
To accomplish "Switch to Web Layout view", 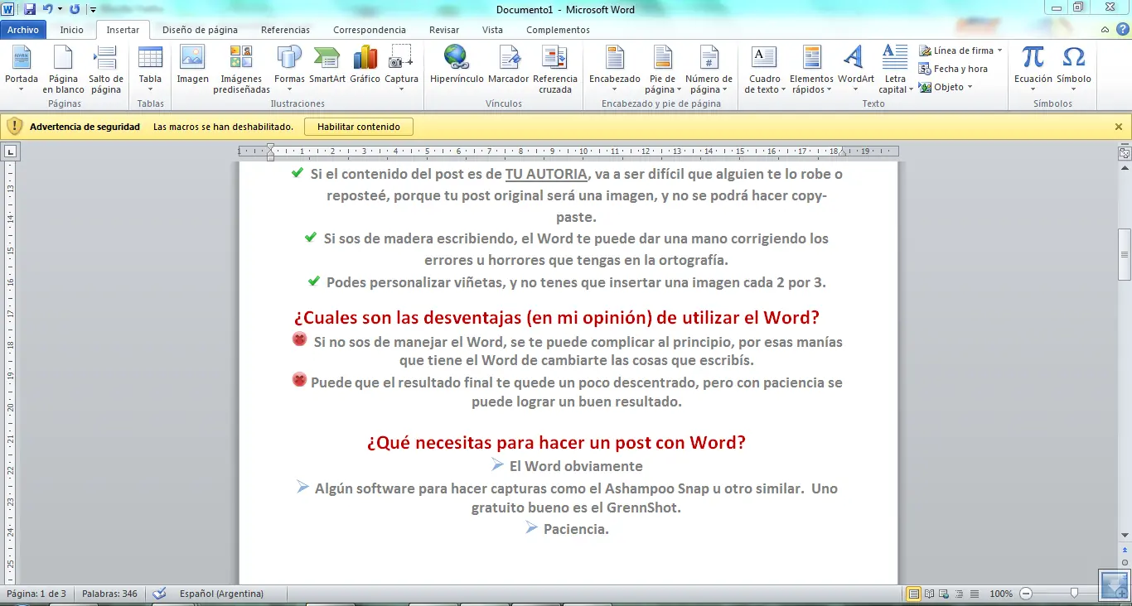I will (x=945, y=594).
